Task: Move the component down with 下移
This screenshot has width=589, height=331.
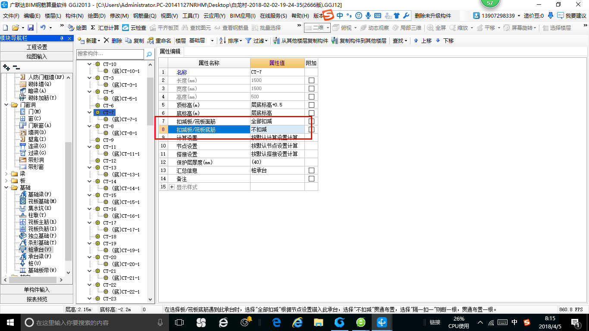Action: tap(445, 41)
